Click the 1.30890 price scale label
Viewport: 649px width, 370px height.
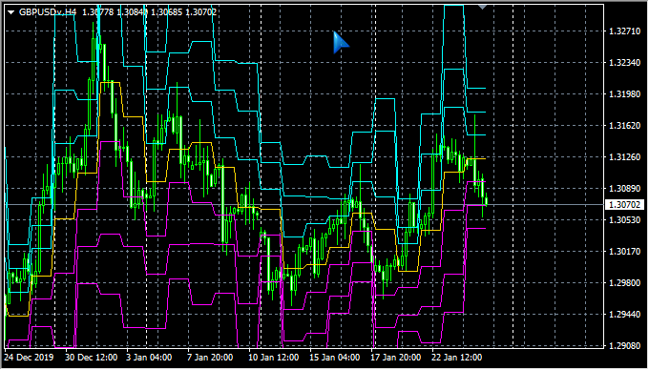tap(624, 189)
